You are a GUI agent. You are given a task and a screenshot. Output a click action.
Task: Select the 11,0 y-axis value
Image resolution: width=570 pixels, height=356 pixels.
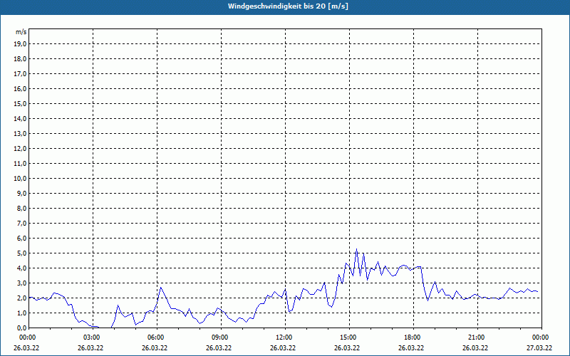pyautogui.click(x=20, y=164)
